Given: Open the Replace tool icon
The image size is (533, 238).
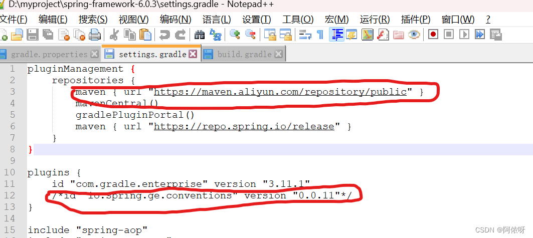Looking at the screenshot, I should pyautogui.click(x=215, y=34).
